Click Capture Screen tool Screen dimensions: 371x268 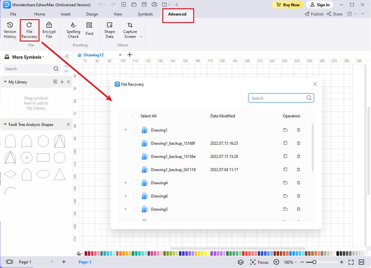coord(130,30)
